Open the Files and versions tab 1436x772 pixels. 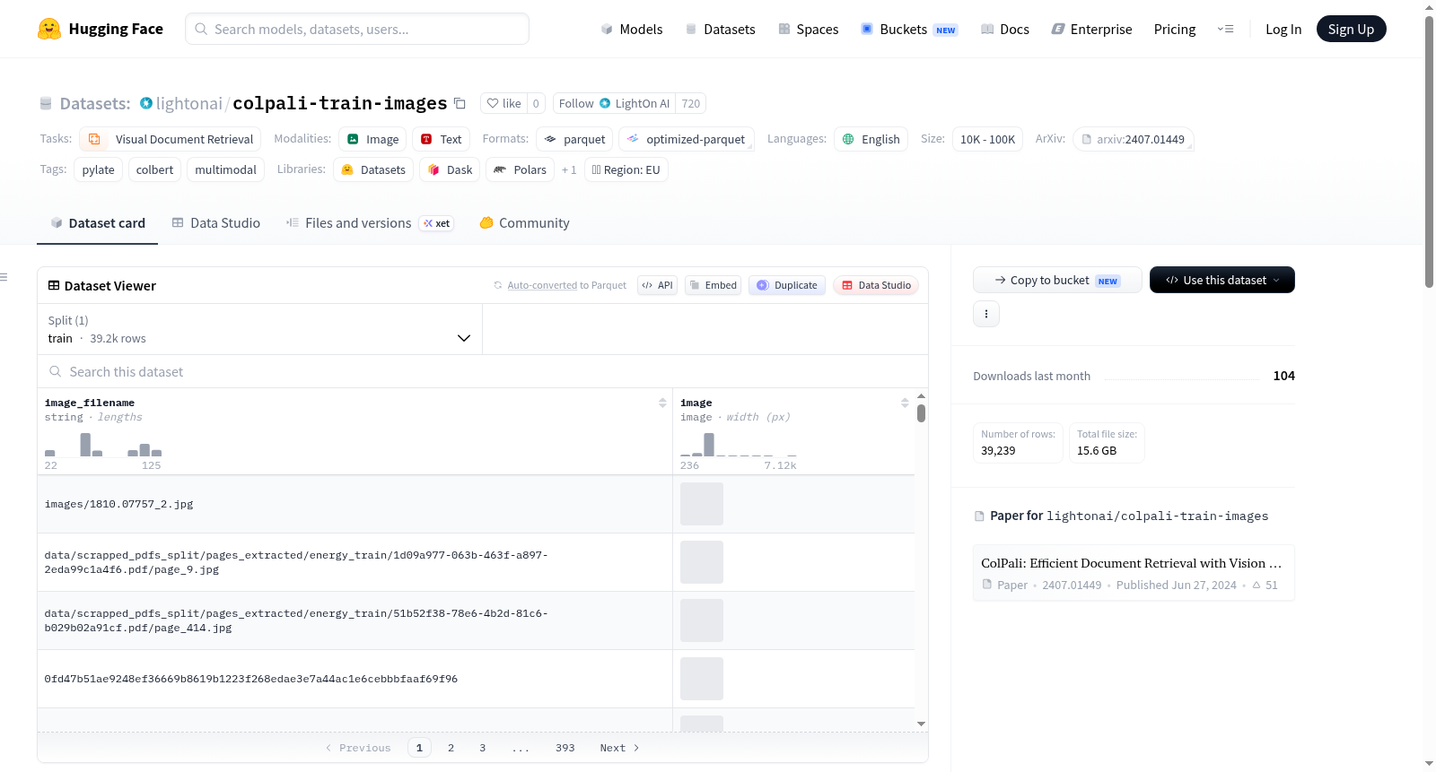[370, 223]
